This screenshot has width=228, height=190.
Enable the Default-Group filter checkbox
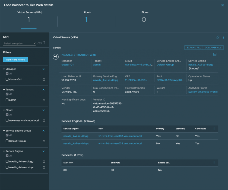click(7, 141)
